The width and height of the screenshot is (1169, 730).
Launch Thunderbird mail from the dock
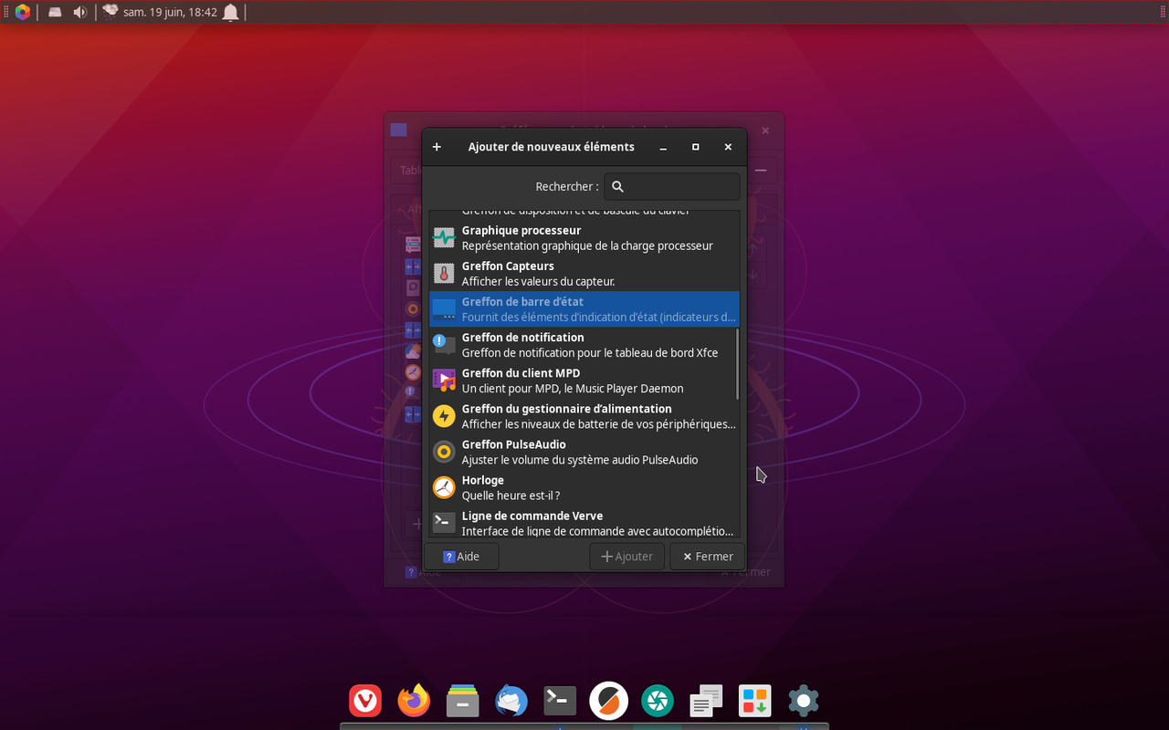511,701
